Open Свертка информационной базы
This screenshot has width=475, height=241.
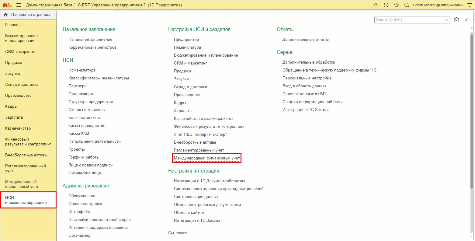[x=312, y=102]
